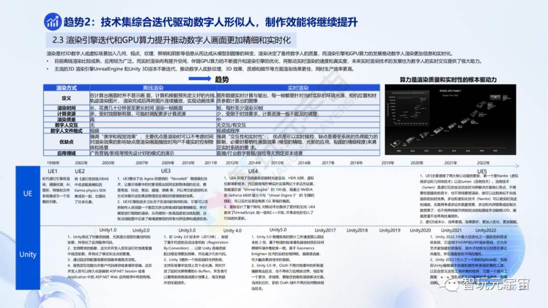Click the UE3 version heading
This screenshot has width=548, height=308.
coord(165,171)
